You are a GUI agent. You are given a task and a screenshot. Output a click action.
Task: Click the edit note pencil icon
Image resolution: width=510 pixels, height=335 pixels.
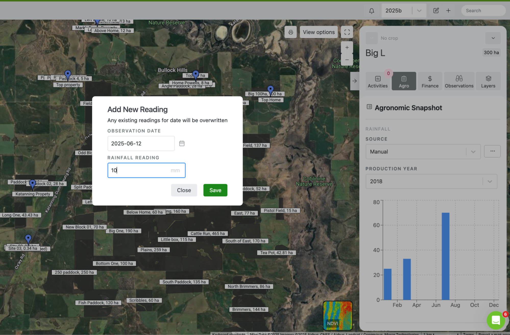(x=436, y=10)
